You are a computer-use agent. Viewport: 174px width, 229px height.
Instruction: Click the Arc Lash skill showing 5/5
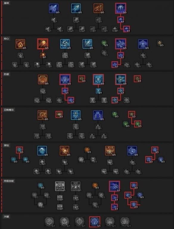(x=121, y=8)
